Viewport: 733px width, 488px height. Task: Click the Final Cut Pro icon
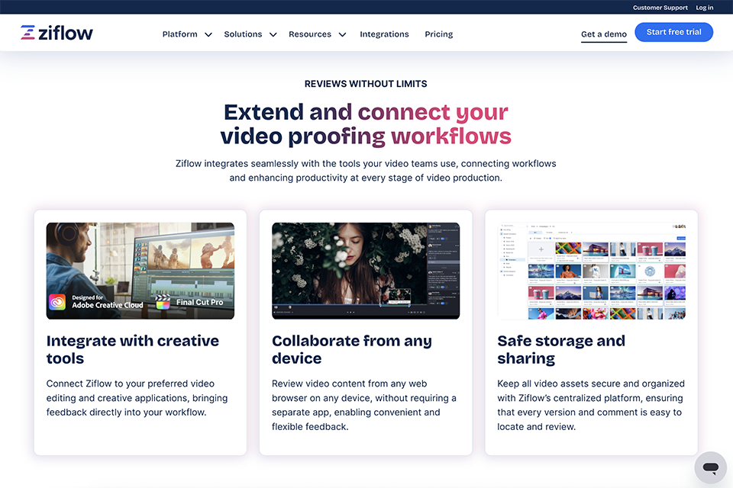coord(163,302)
